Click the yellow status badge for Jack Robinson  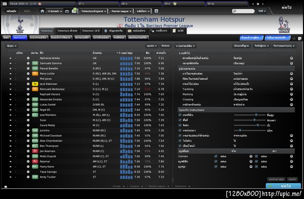35,84
